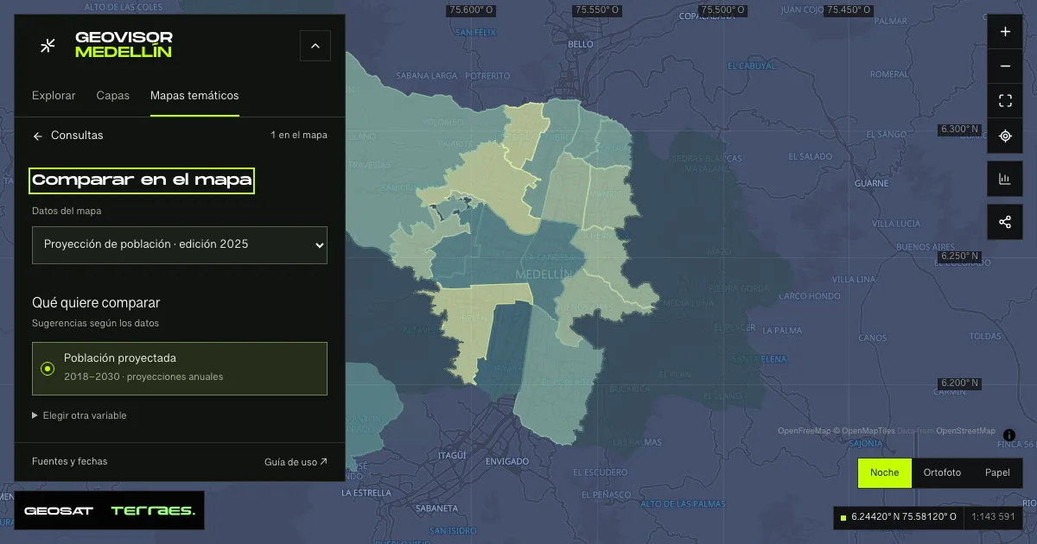The height and width of the screenshot is (544, 1037).
Task: Expand Elegir otra variable
Action: 80,415
